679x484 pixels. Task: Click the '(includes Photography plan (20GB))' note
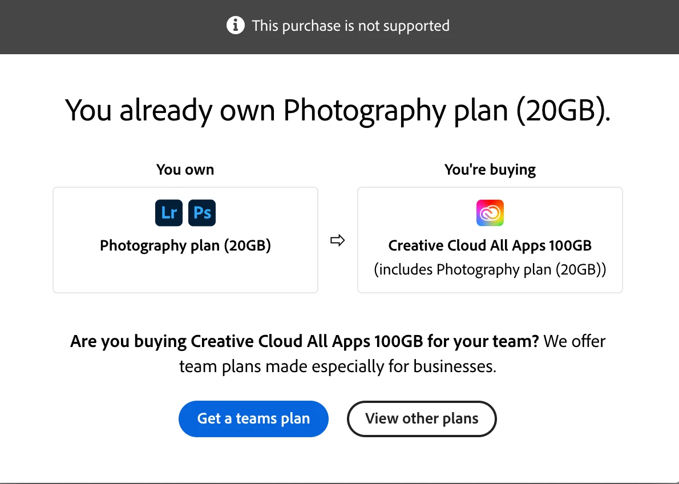pos(490,269)
